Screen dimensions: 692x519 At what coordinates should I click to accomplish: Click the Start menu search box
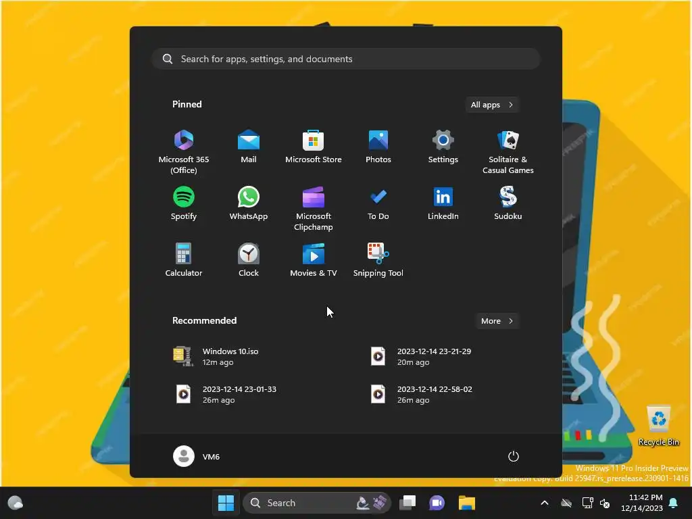(x=346, y=59)
